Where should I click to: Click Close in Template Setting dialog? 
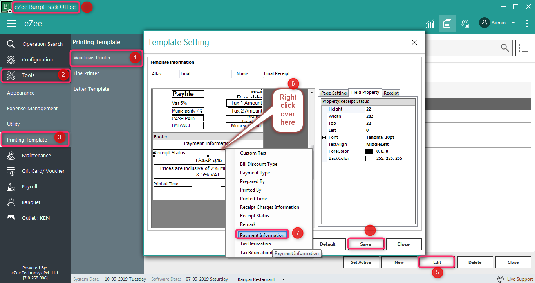tap(403, 244)
